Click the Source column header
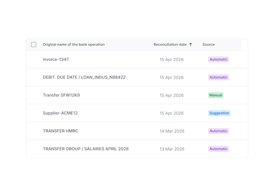The image size is (274, 196). (209, 44)
